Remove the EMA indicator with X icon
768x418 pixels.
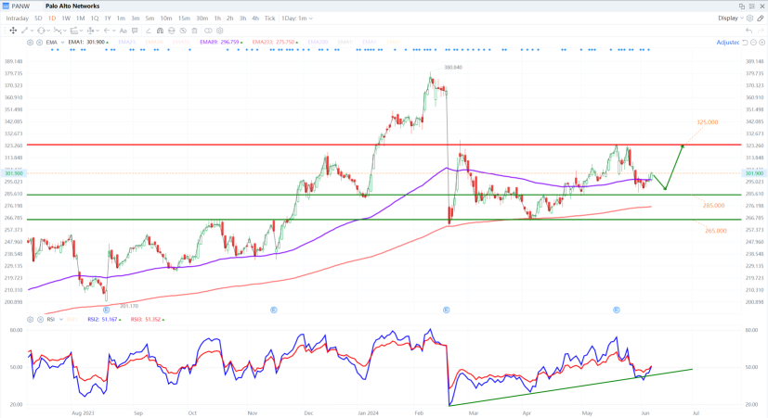39,42
